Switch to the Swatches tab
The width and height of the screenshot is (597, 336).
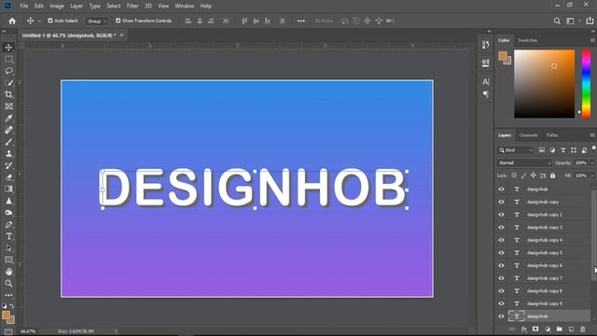pyautogui.click(x=527, y=40)
